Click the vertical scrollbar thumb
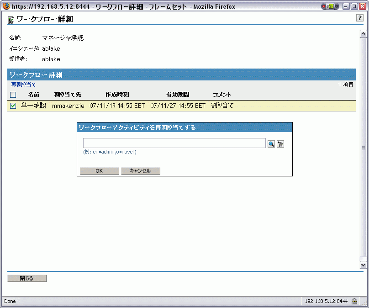Viewport: 369px width, 308px height. (x=363, y=148)
